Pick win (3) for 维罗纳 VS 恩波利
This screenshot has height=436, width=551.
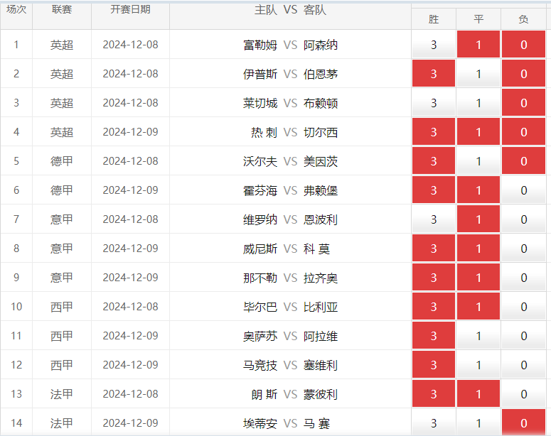click(434, 219)
